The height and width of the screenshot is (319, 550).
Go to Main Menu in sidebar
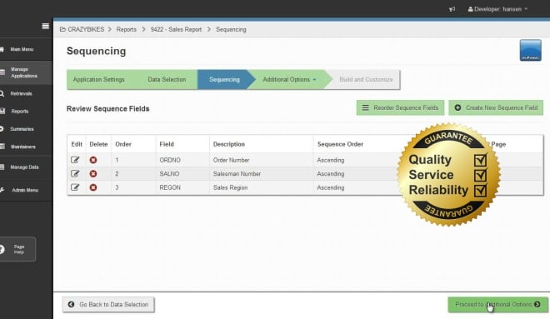click(22, 49)
